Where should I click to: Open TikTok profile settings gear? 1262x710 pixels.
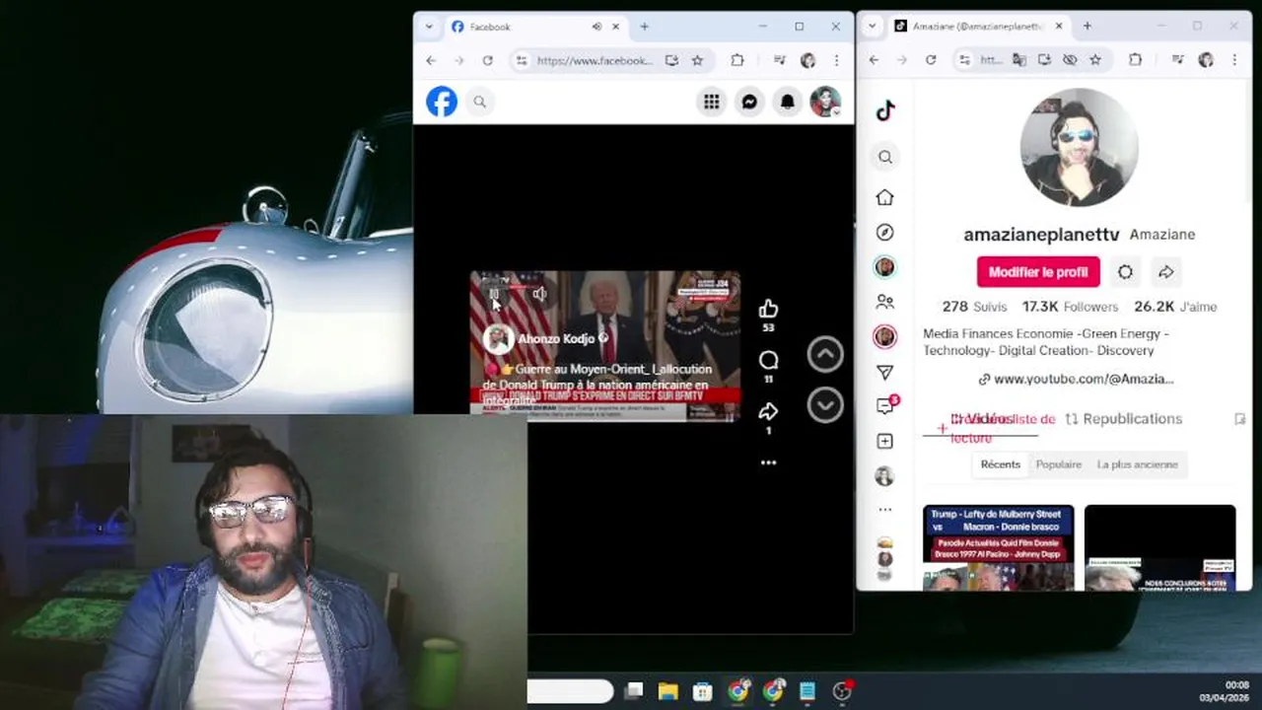coord(1125,272)
